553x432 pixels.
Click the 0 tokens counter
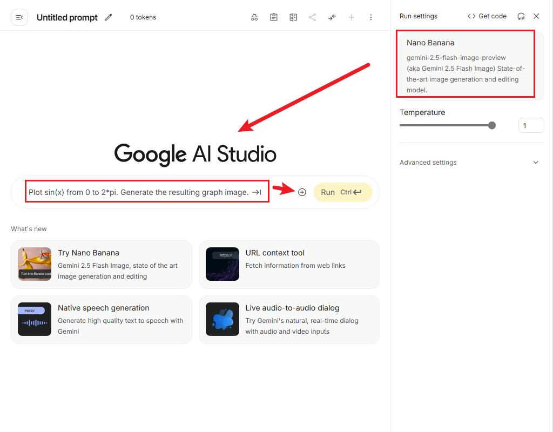(143, 17)
